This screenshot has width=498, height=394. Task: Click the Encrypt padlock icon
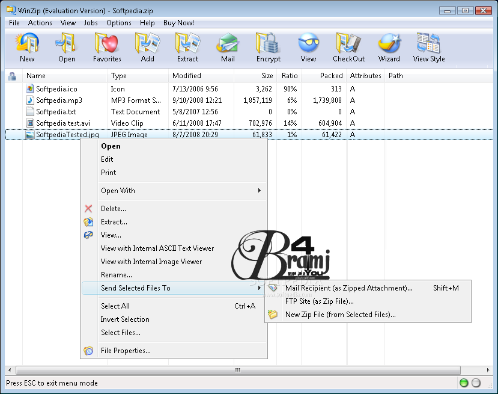[268, 48]
